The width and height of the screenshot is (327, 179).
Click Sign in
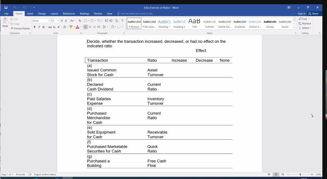coord(302,14)
